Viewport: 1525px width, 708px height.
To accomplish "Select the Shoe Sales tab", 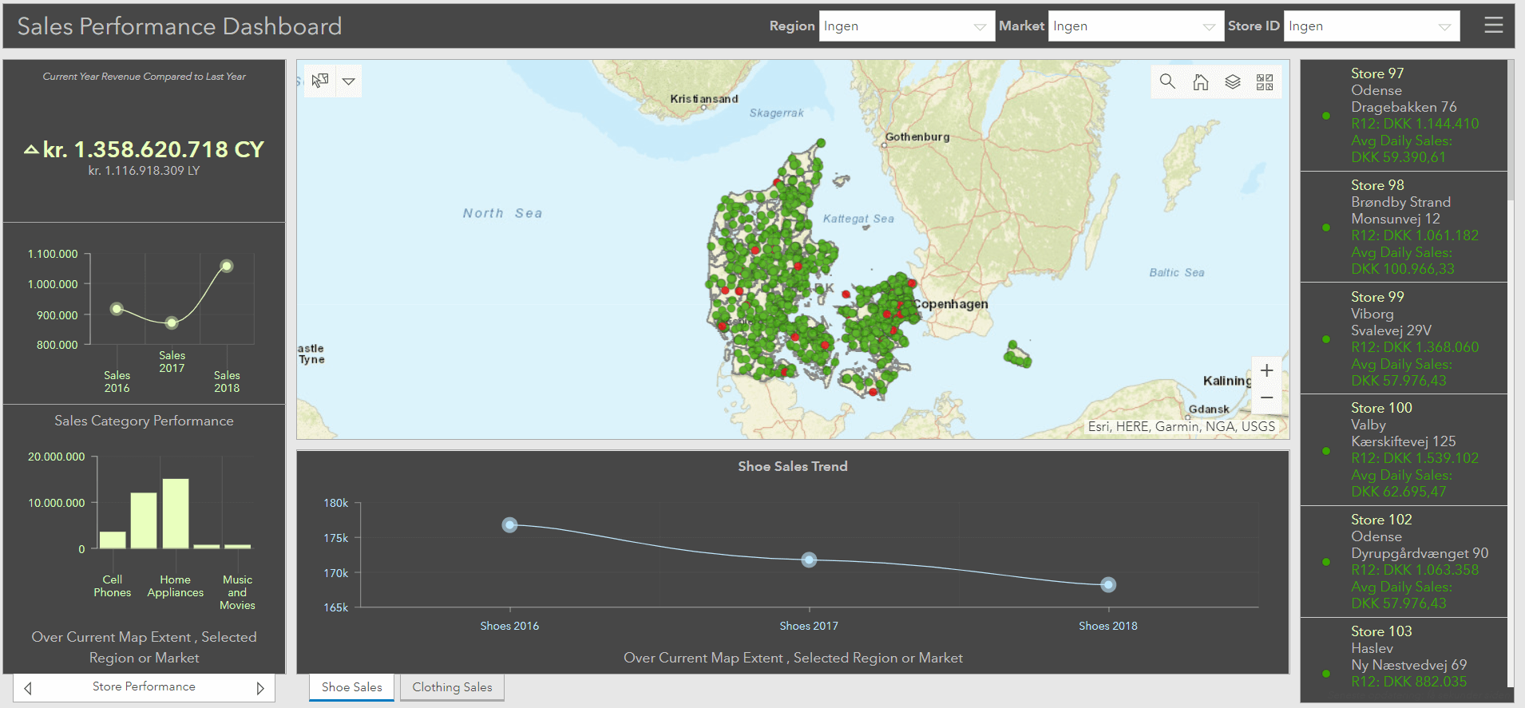I will click(x=351, y=687).
